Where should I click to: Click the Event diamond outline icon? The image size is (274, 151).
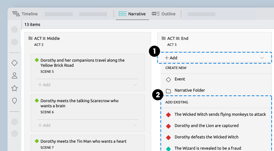(x=168, y=80)
